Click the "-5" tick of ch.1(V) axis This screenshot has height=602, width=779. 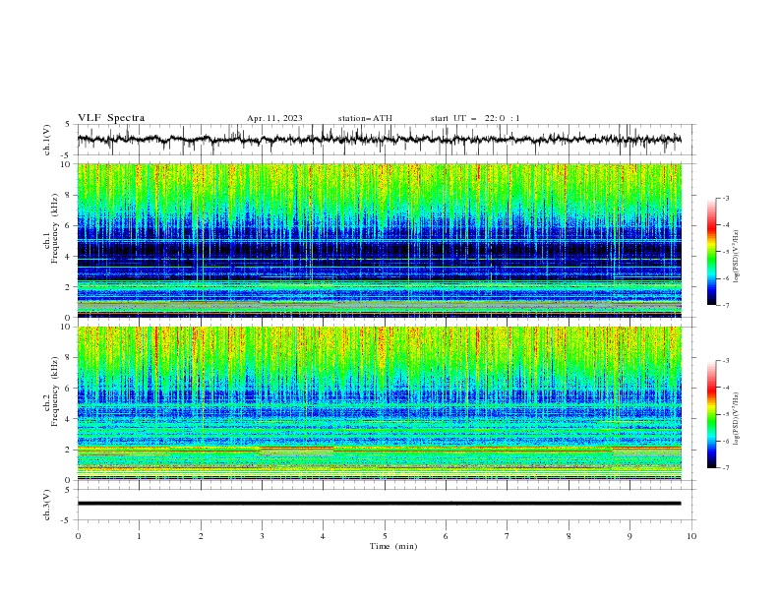67,155
